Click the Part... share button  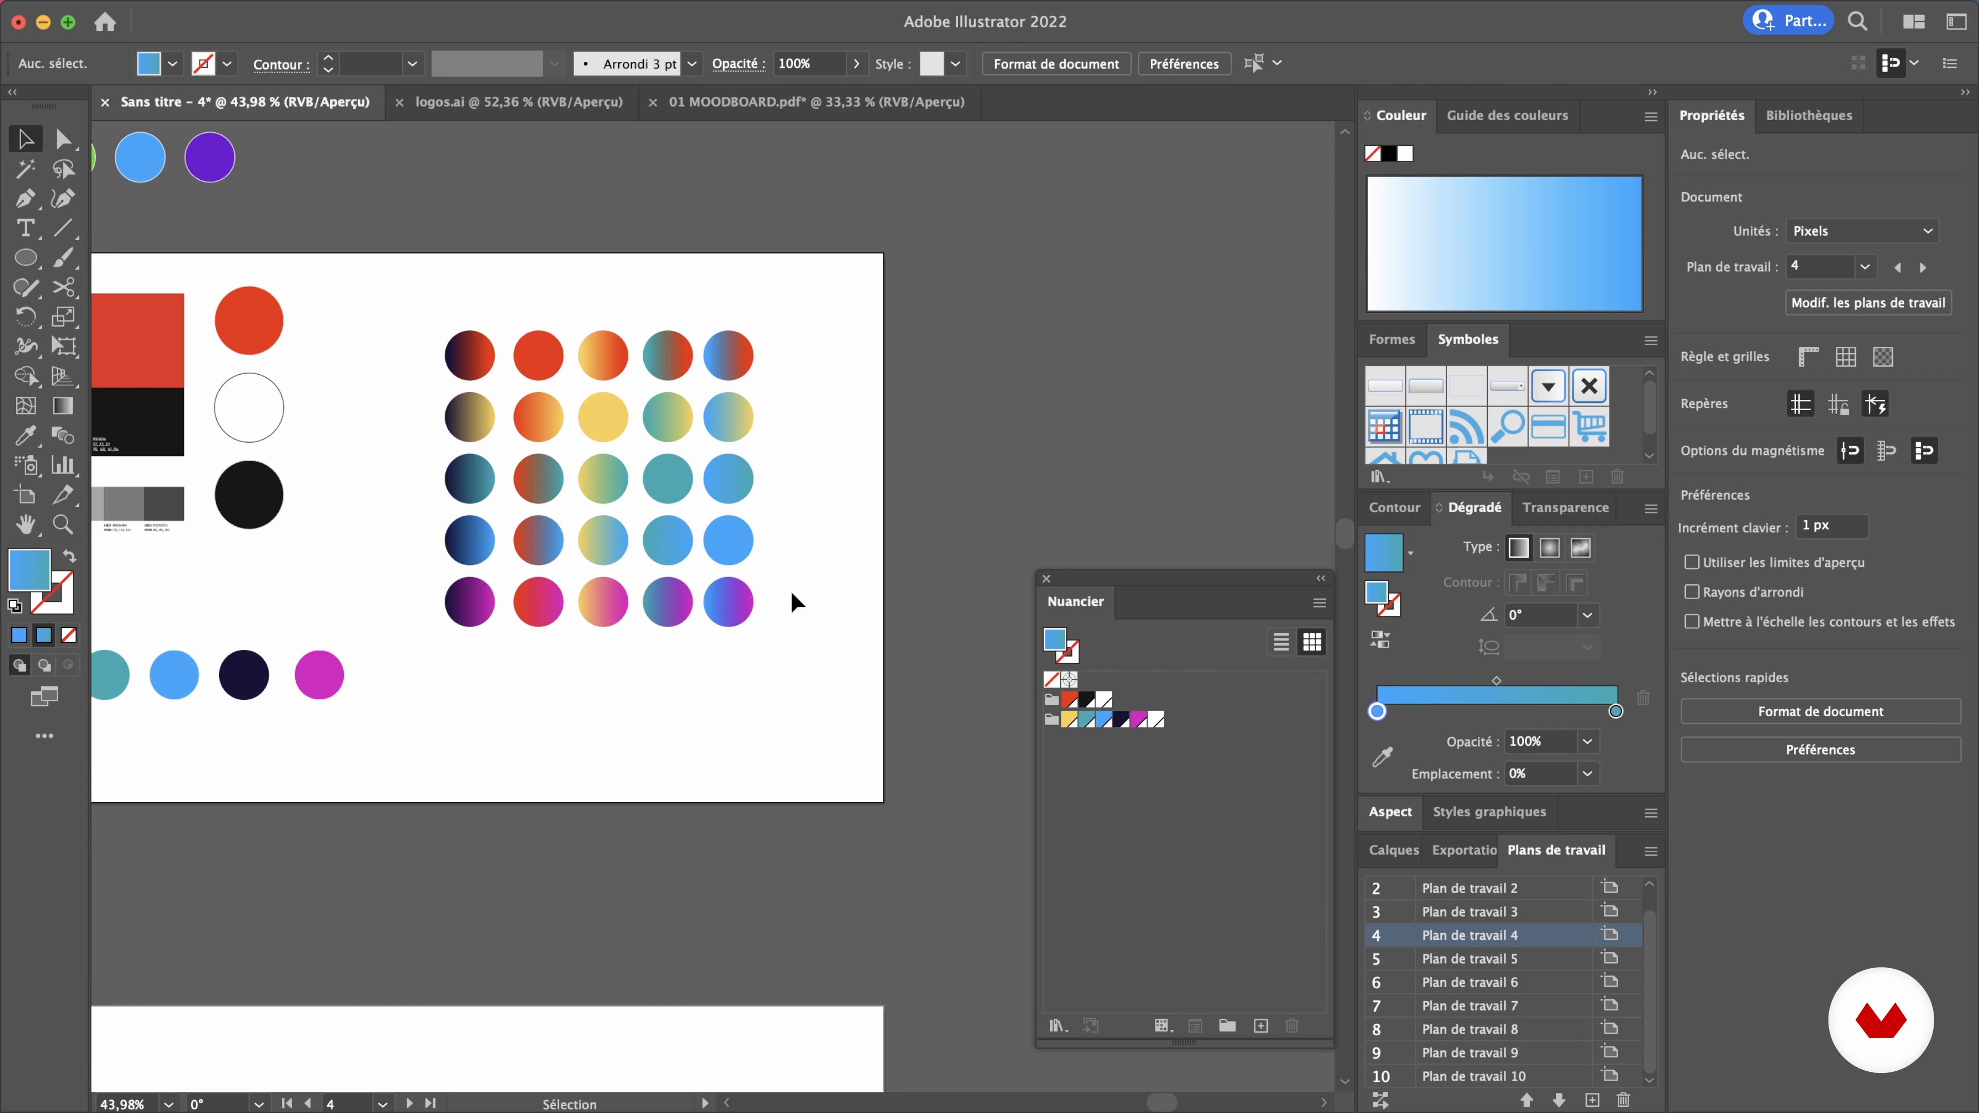point(1788,21)
